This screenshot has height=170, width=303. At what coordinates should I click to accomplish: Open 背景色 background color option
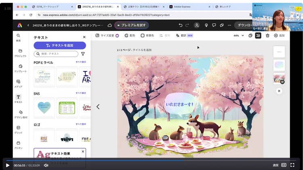[147, 35]
